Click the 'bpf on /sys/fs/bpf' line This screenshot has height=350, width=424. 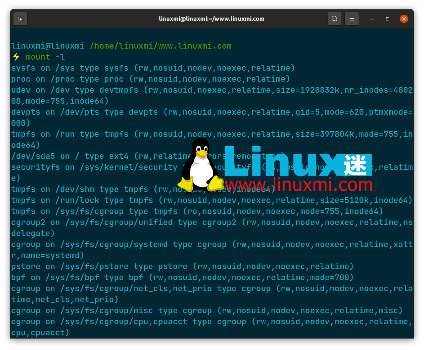pos(182,278)
